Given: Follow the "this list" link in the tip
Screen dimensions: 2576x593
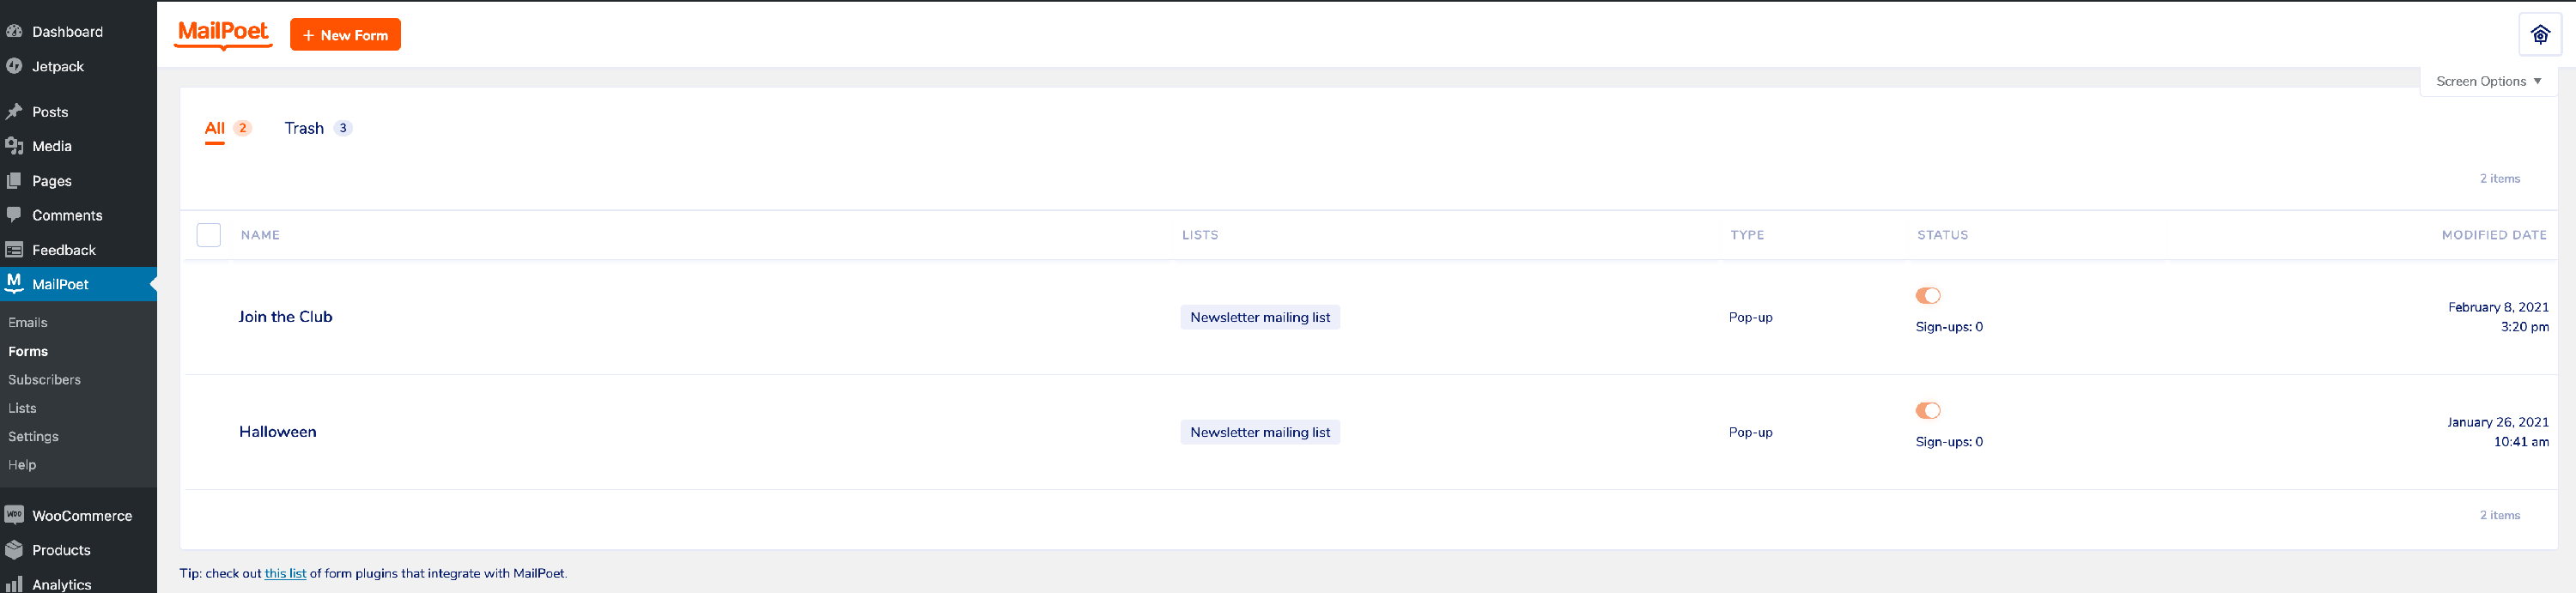Looking at the screenshot, I should click(285, 573).
